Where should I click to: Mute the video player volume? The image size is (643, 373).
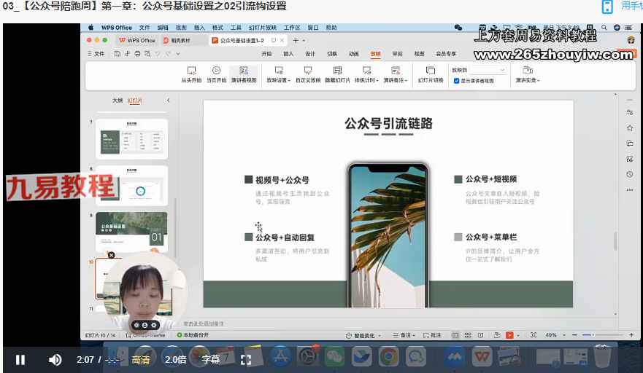[55, 359]
